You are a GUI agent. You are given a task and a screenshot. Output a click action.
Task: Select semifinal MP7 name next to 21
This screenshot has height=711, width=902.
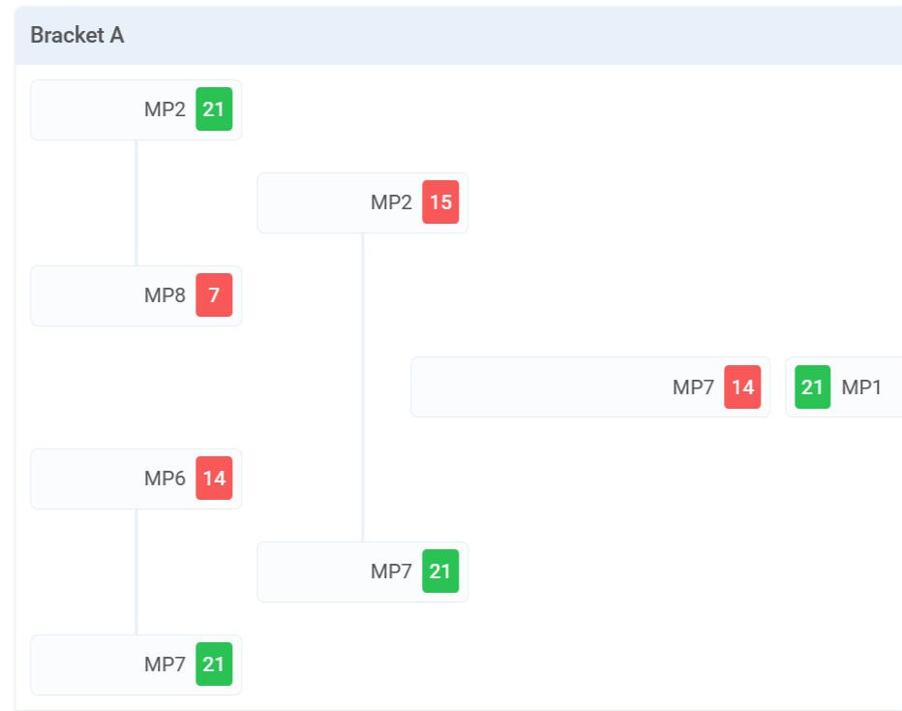point(391,572)
